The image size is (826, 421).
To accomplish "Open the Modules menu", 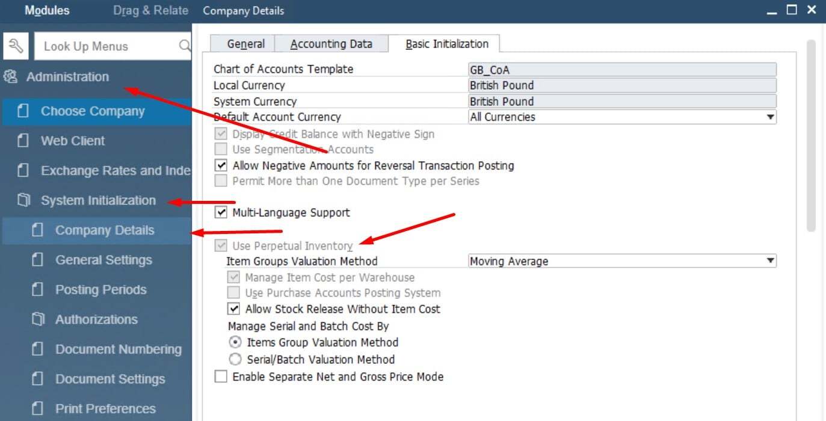I will pos(46,10).
